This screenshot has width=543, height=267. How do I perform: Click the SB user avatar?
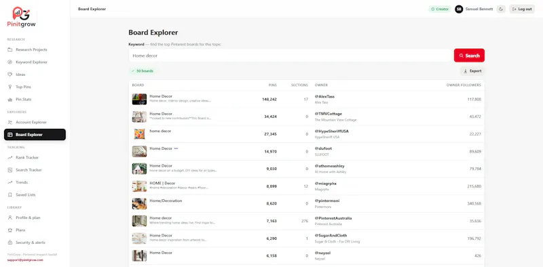tap(459, 9)
